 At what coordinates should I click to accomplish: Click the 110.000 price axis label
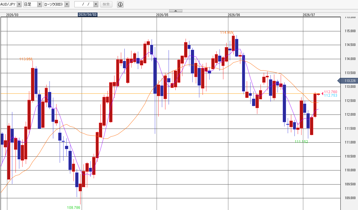coord(350,170)
